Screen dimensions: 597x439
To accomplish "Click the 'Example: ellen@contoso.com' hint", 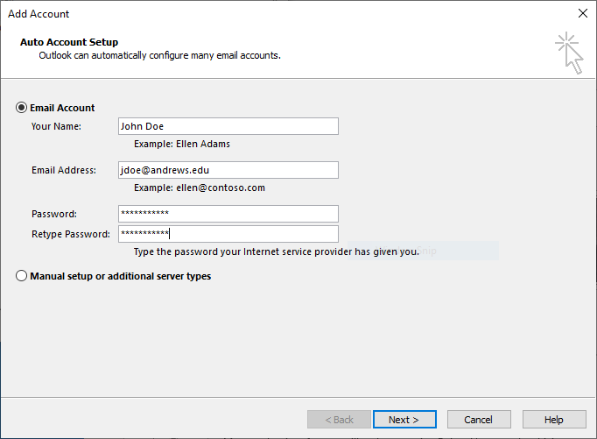I will click(x=200, y=188).
